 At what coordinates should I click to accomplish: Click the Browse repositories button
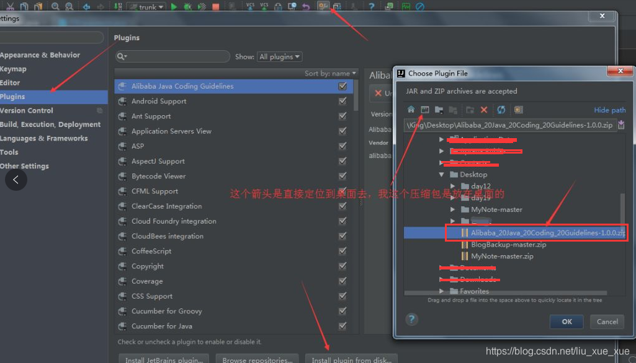click(x=257, y=359)
